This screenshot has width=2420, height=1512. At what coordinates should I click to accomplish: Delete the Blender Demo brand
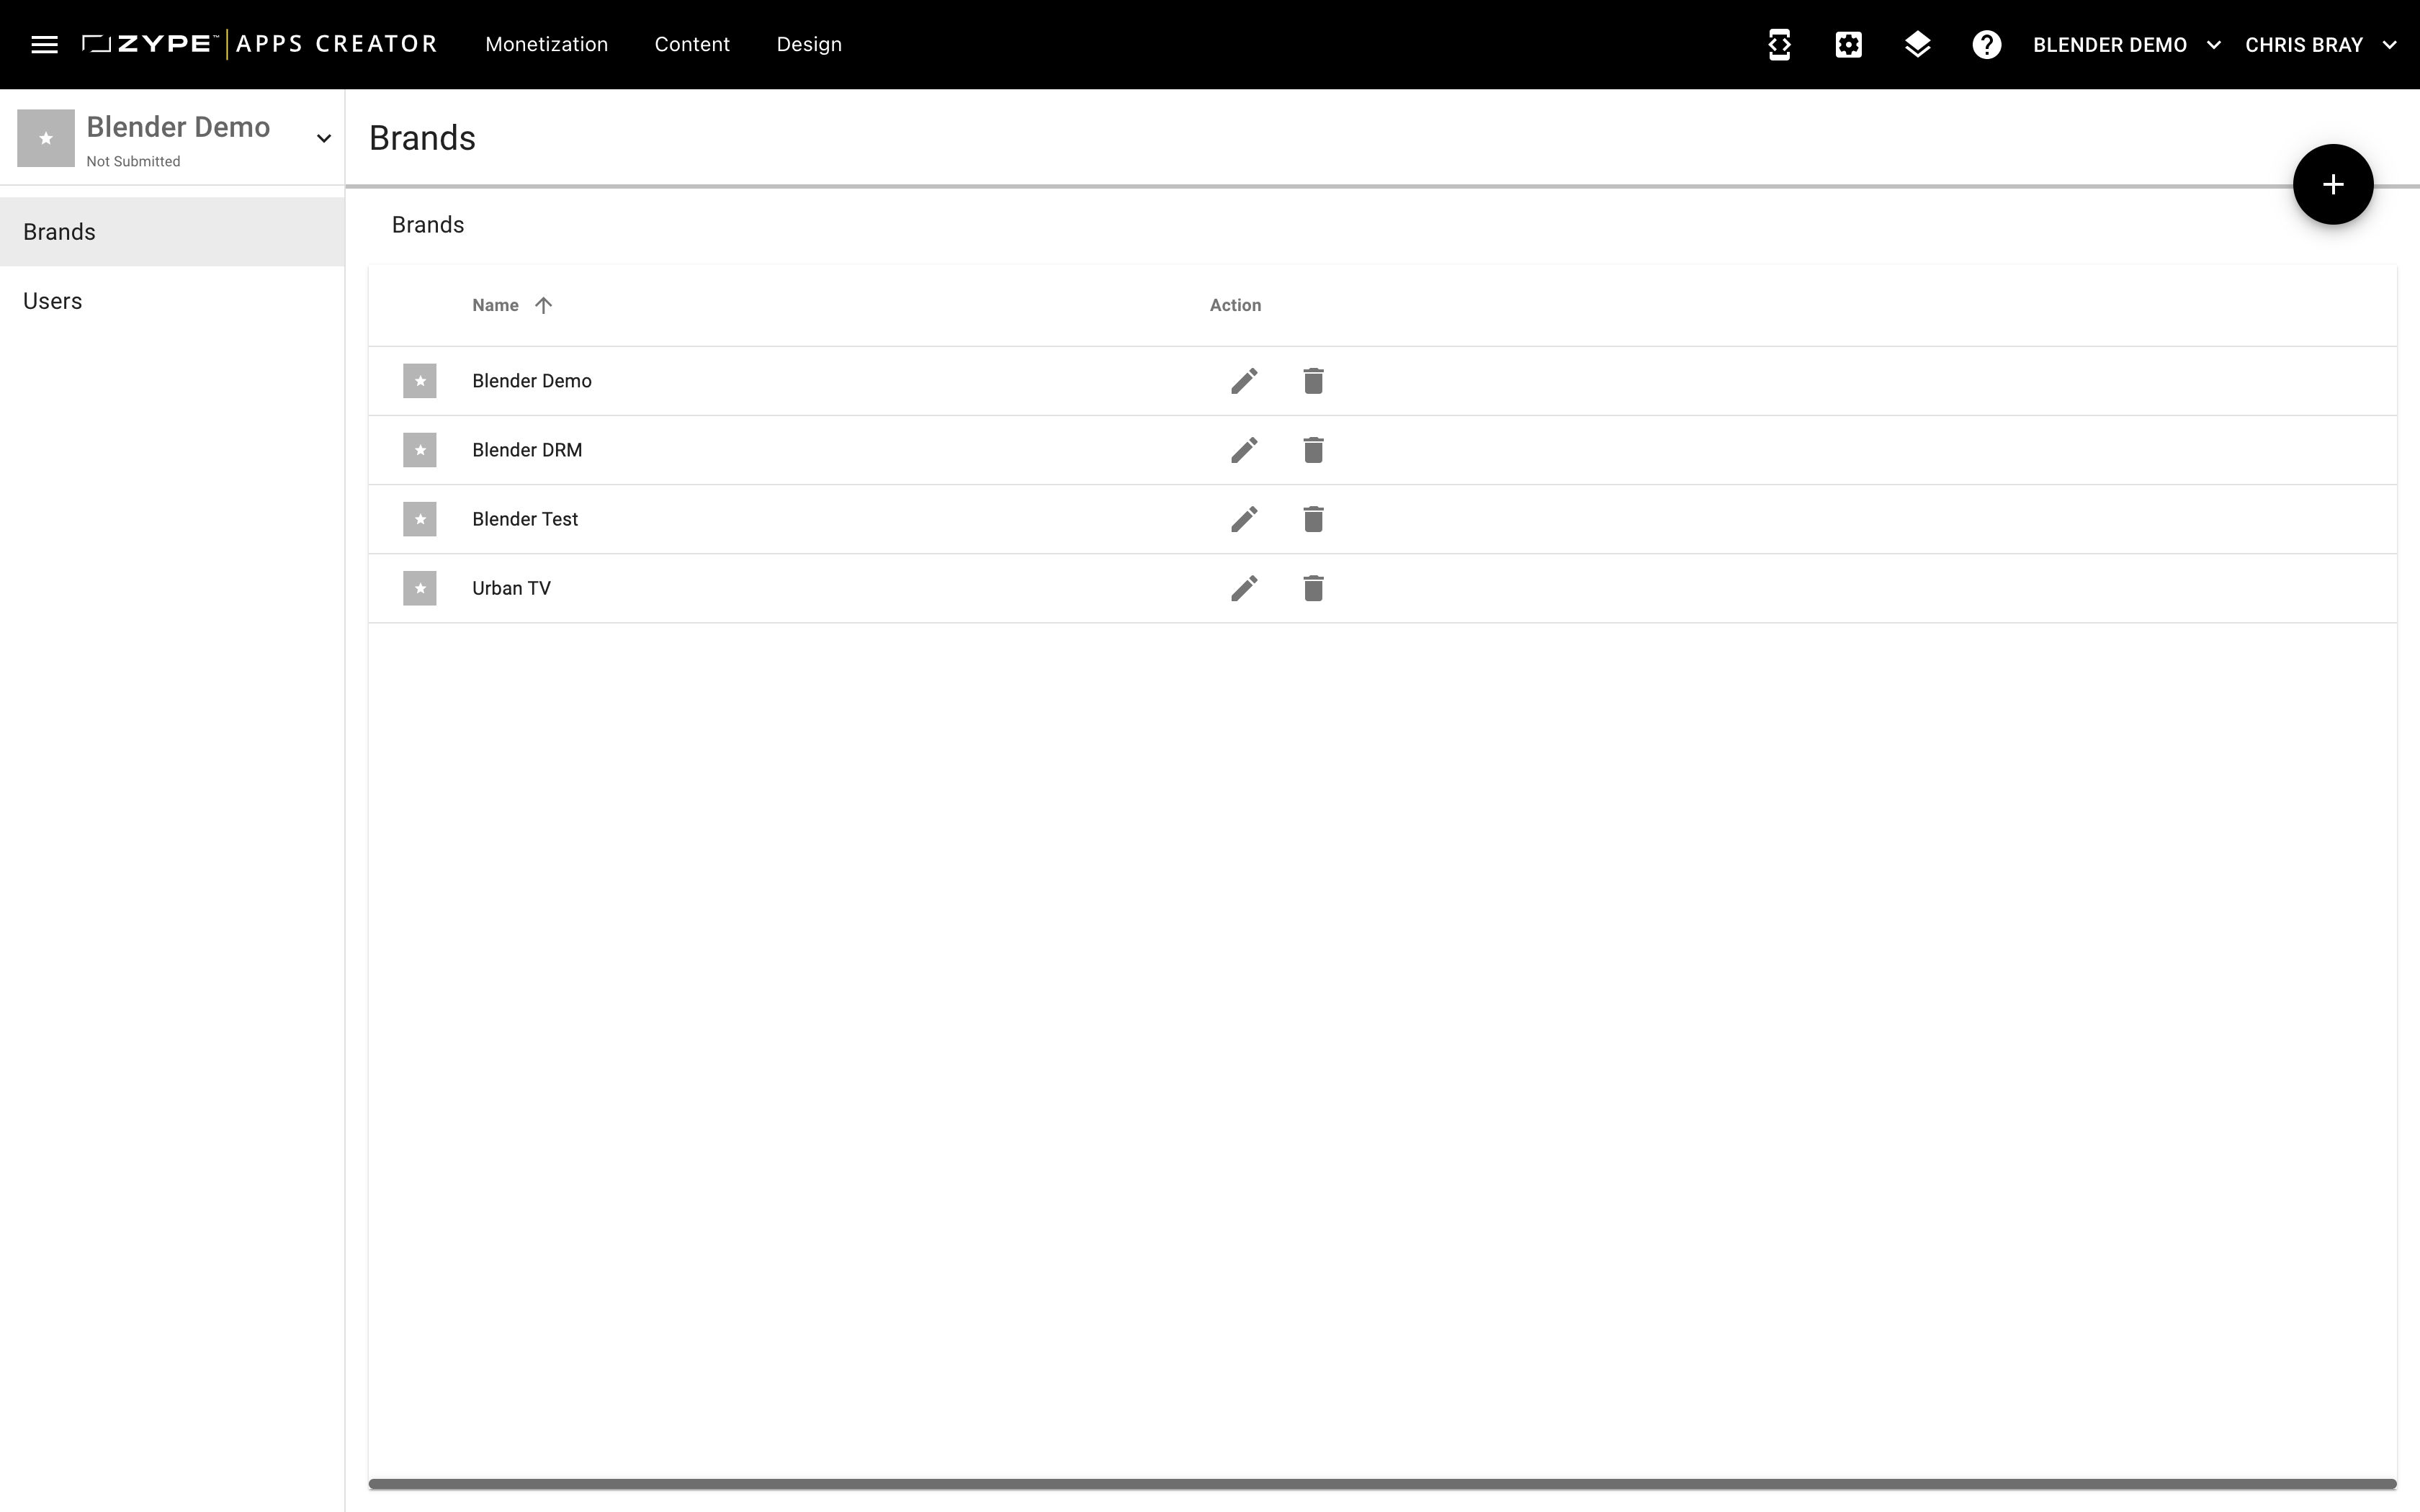(1313, 381)
